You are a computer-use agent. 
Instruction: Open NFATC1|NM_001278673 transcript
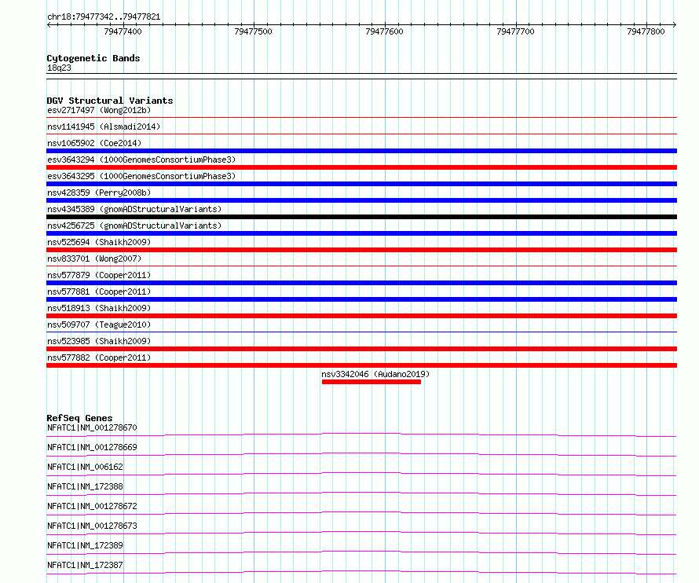(x=92, y=526)
